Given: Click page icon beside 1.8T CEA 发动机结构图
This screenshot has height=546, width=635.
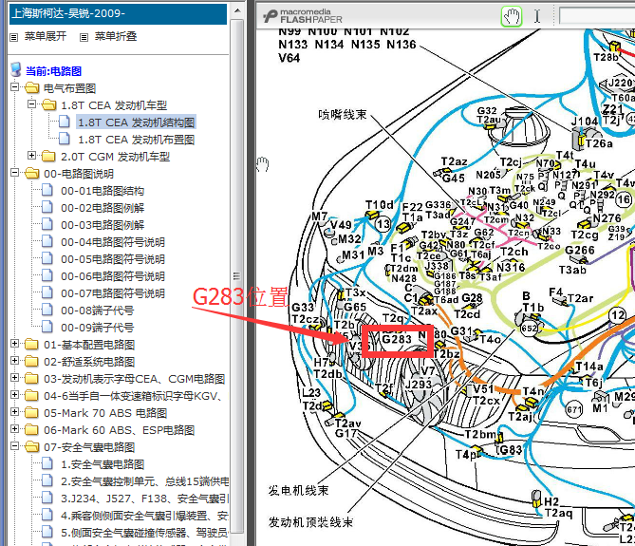Looking at the screenshot, I should coord(64,122).
